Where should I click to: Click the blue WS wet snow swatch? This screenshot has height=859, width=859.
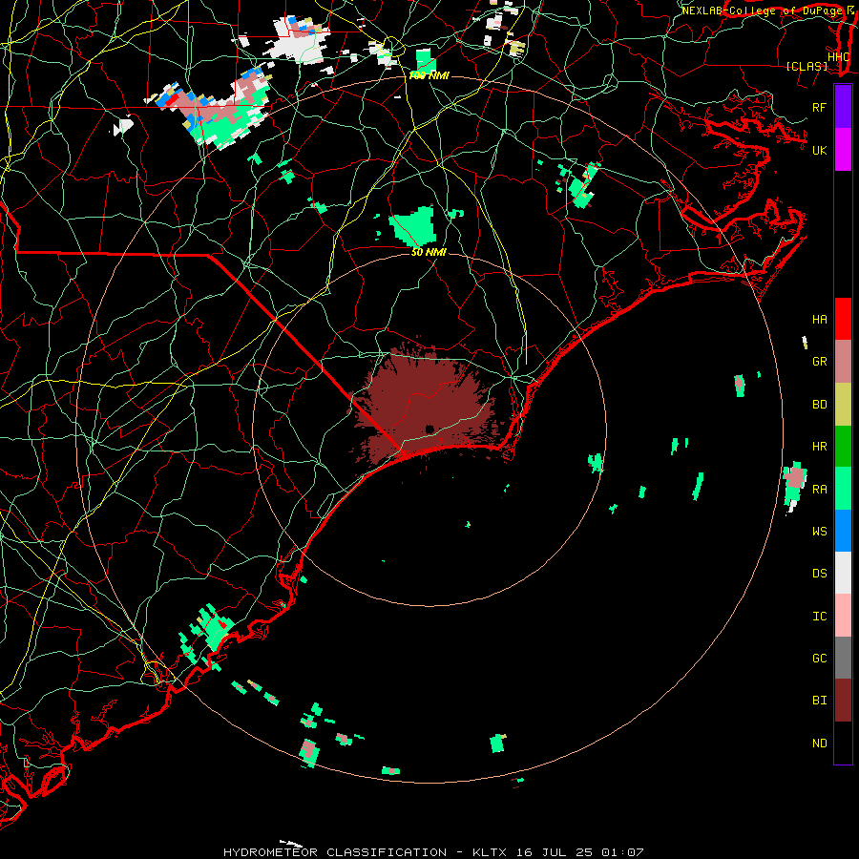(x=843, y=531)
